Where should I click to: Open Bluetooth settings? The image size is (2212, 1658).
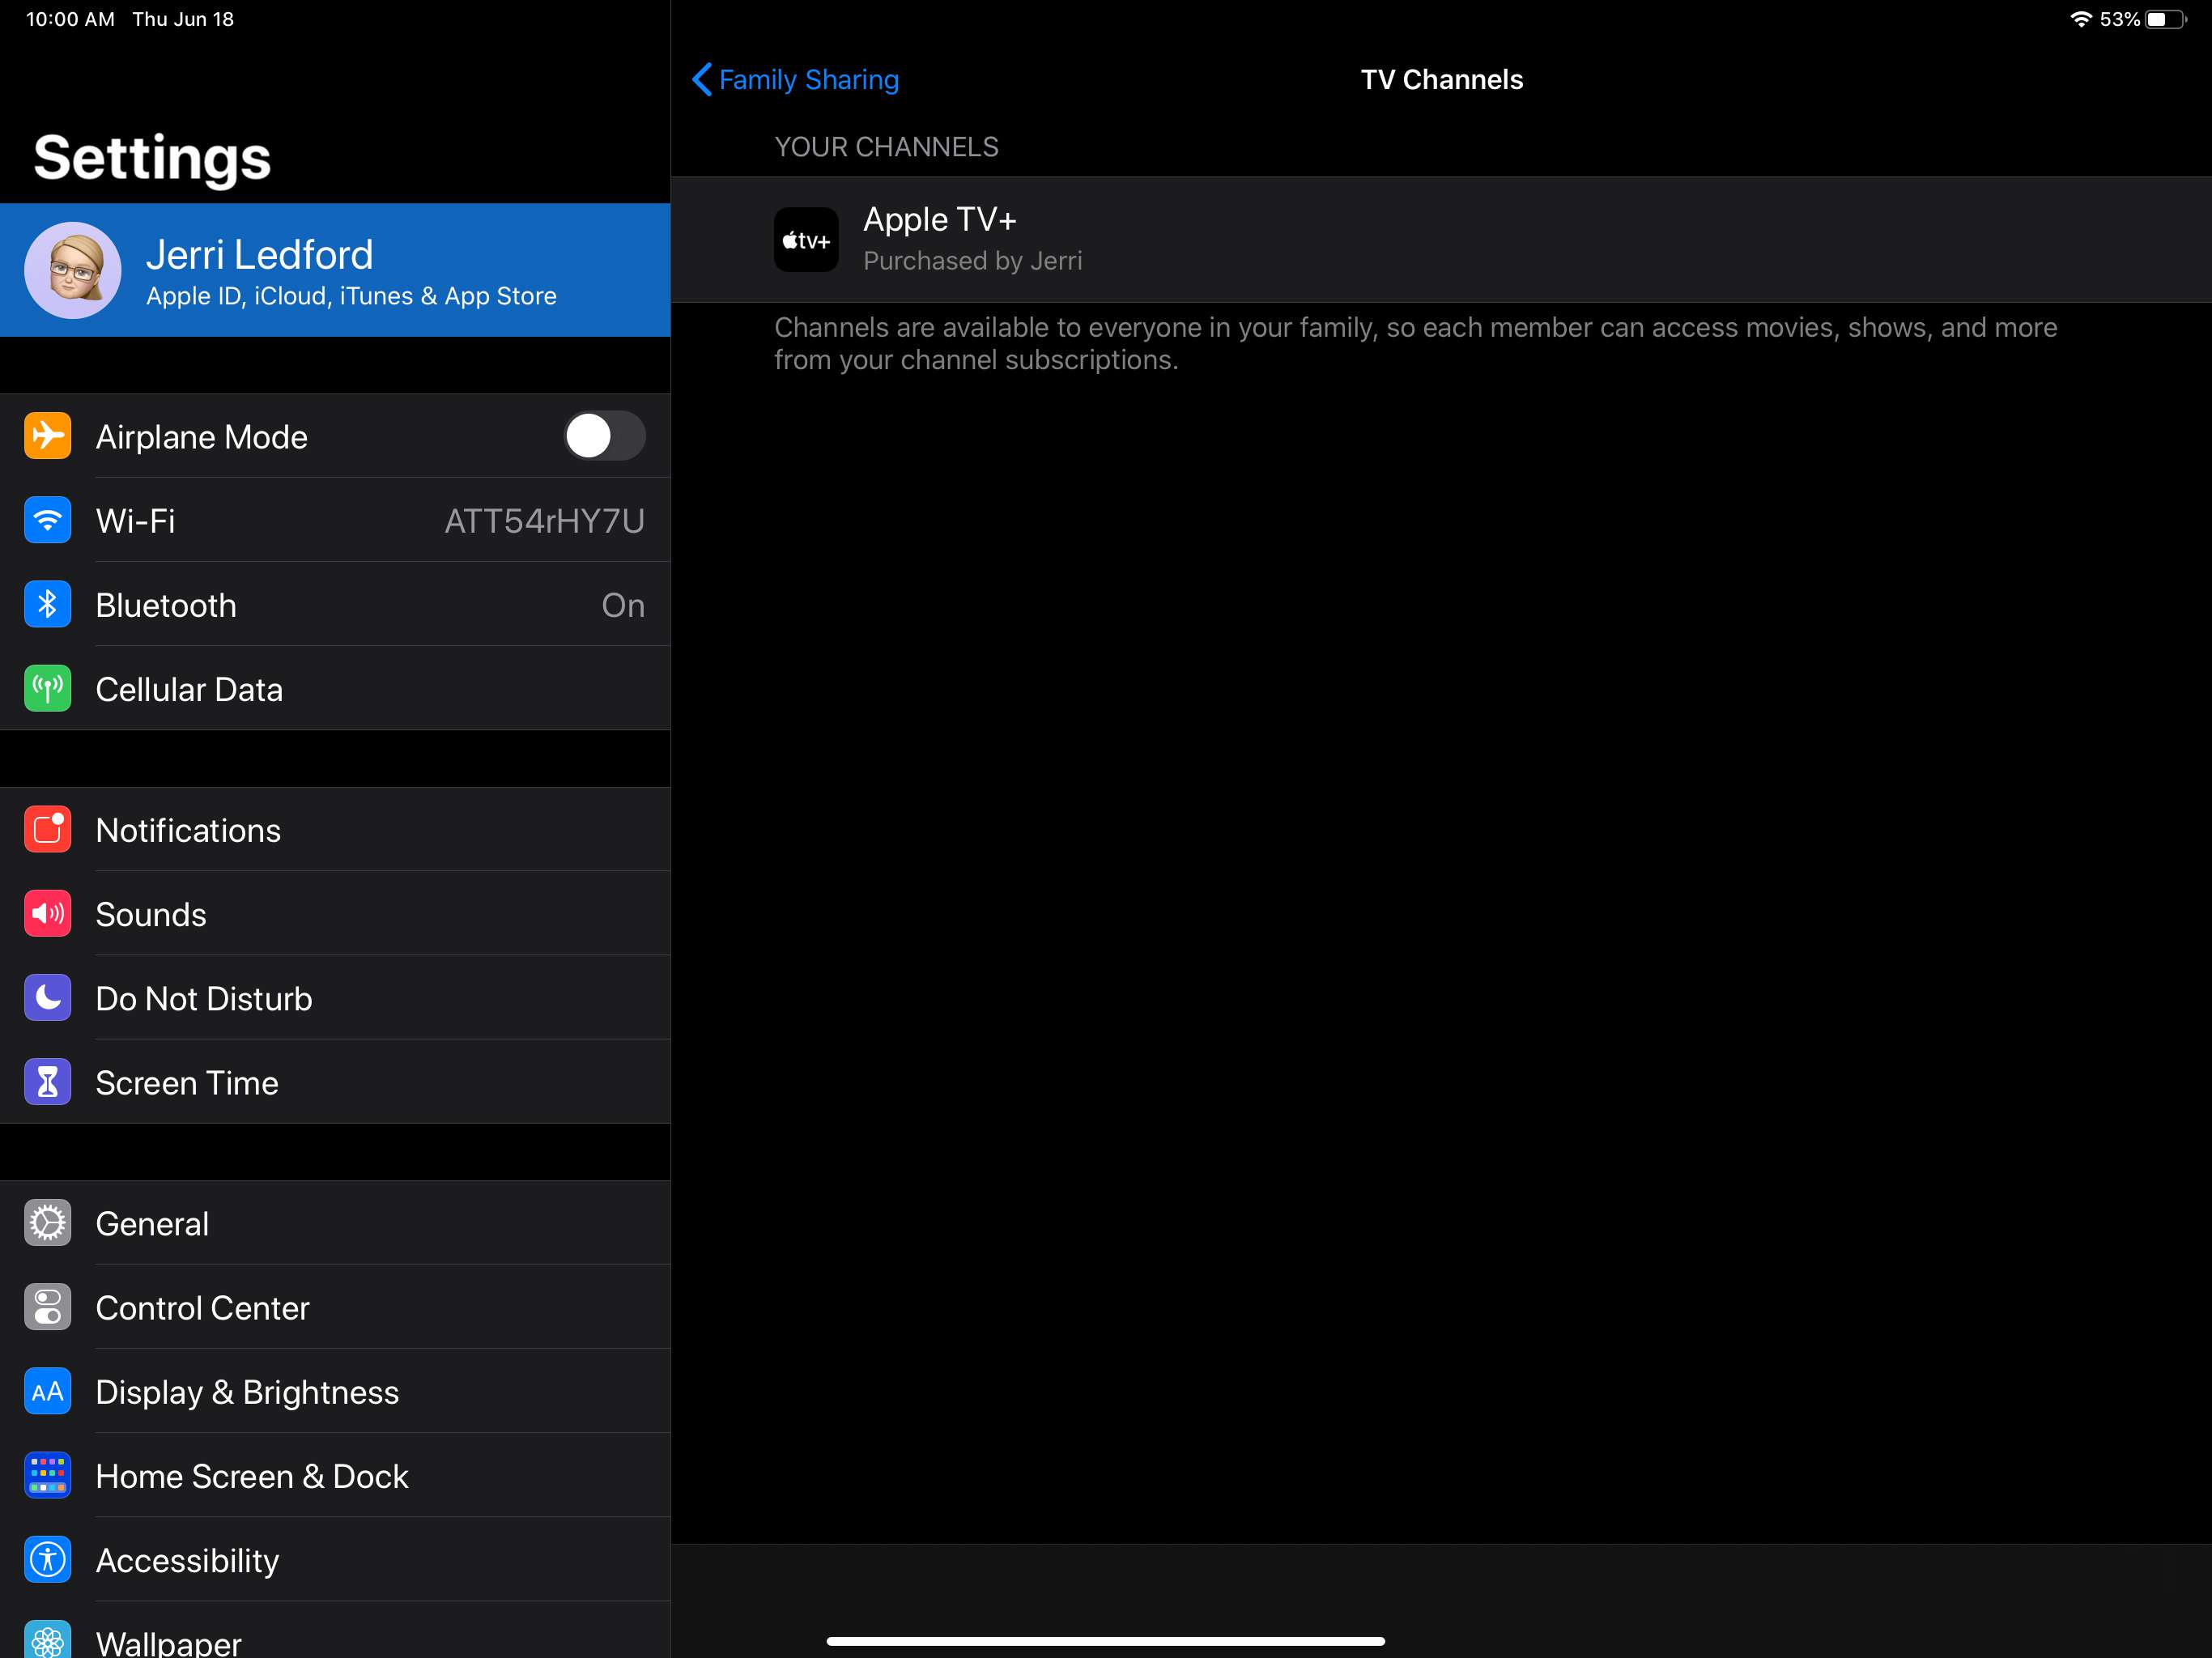click(x=335, y=604)
